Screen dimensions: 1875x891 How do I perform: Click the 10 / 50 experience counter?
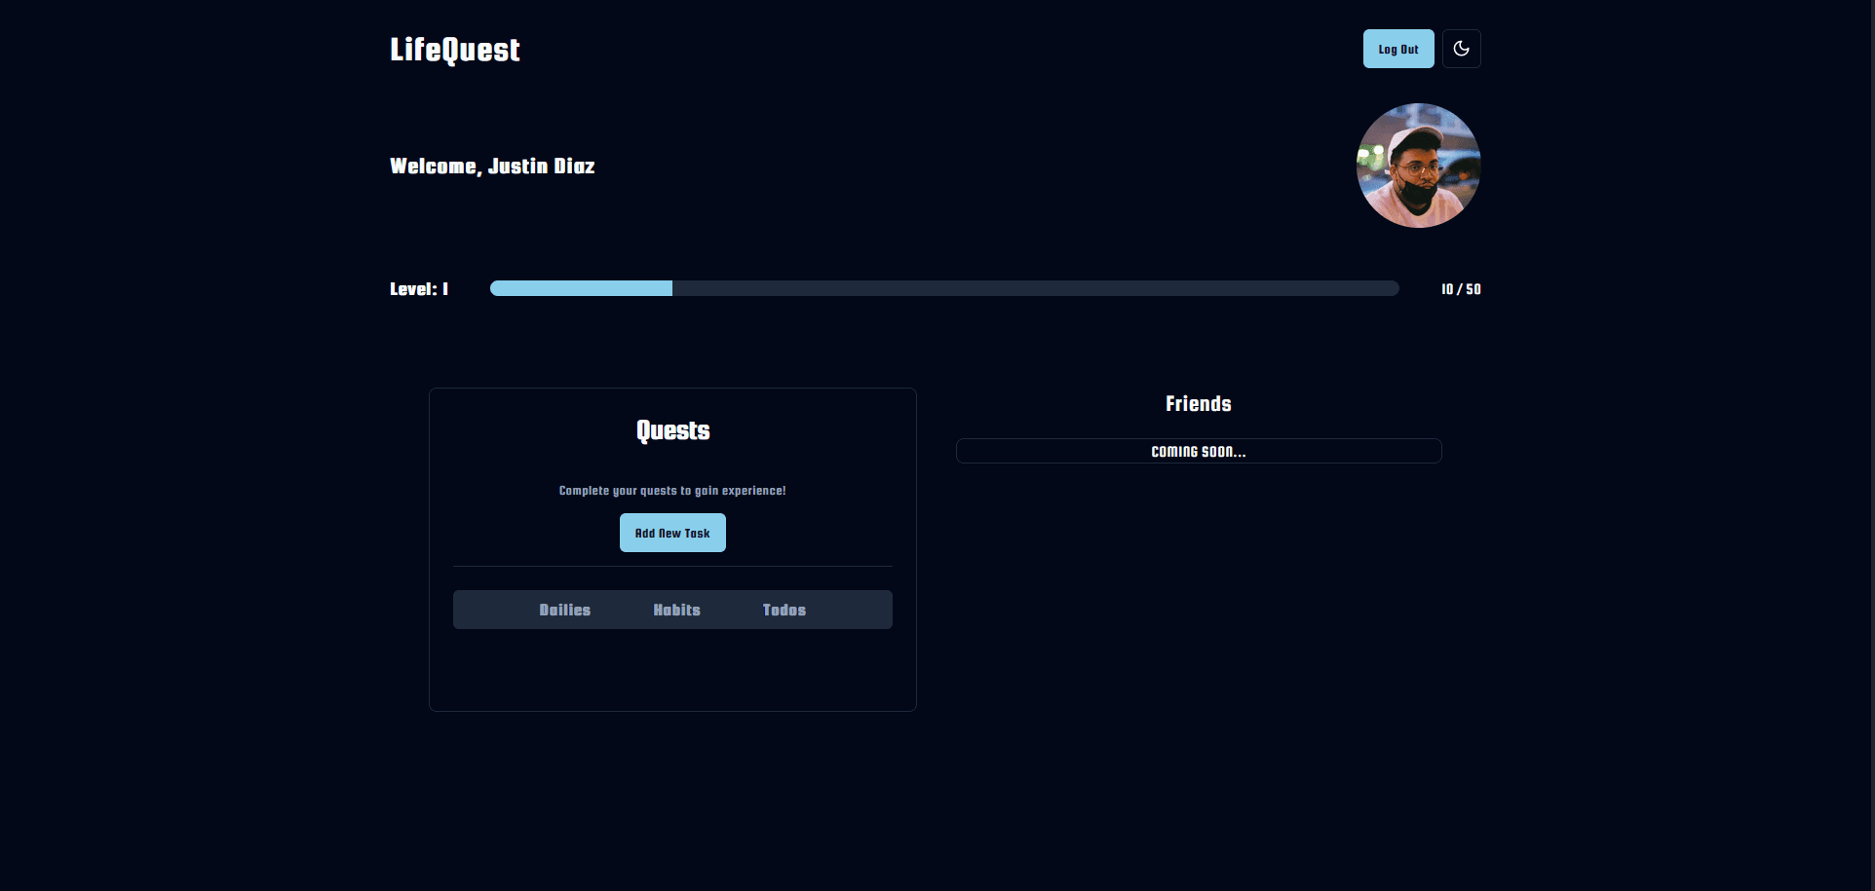[1460, 289]
